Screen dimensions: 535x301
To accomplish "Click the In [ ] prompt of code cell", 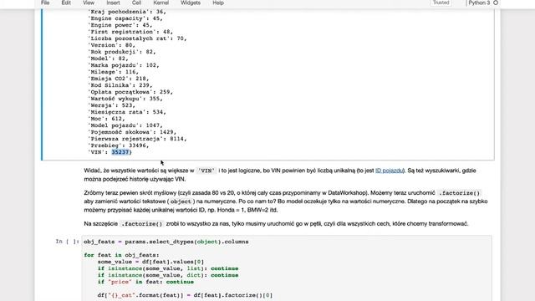I will click(67, 242).
